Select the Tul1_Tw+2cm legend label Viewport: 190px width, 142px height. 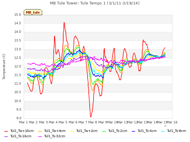point(87,131)
